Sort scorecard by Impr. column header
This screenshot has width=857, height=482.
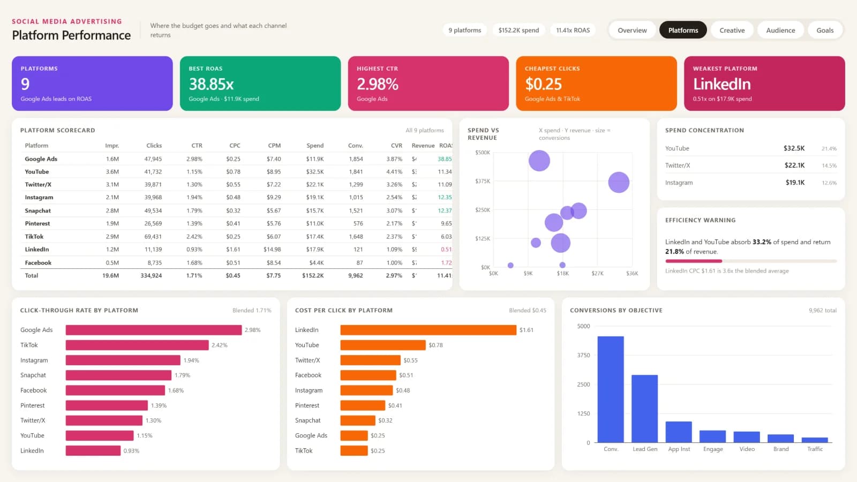[x=112, y=146]
